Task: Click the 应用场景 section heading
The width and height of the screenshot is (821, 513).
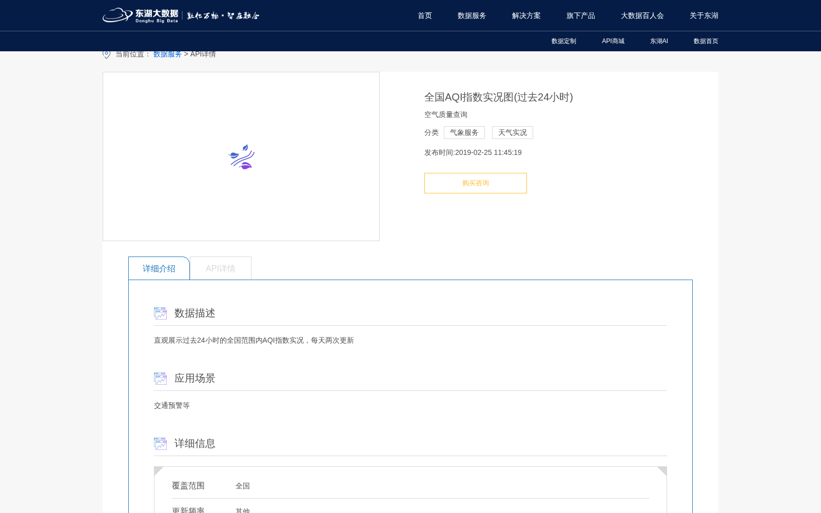Action: click(x=195, y=379)
